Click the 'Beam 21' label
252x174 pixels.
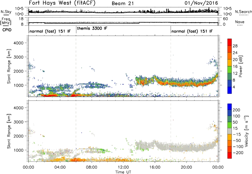[123, 3]
